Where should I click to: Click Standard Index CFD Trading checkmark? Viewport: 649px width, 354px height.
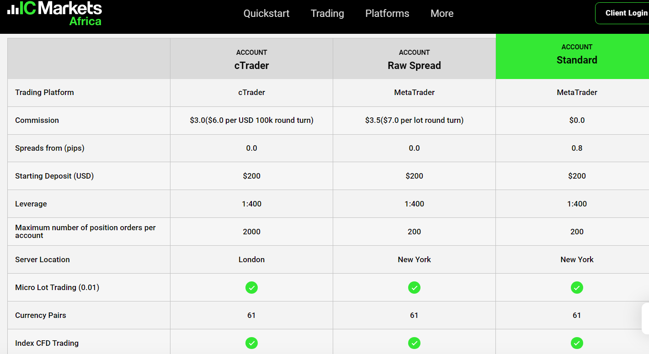coord(577,343)
